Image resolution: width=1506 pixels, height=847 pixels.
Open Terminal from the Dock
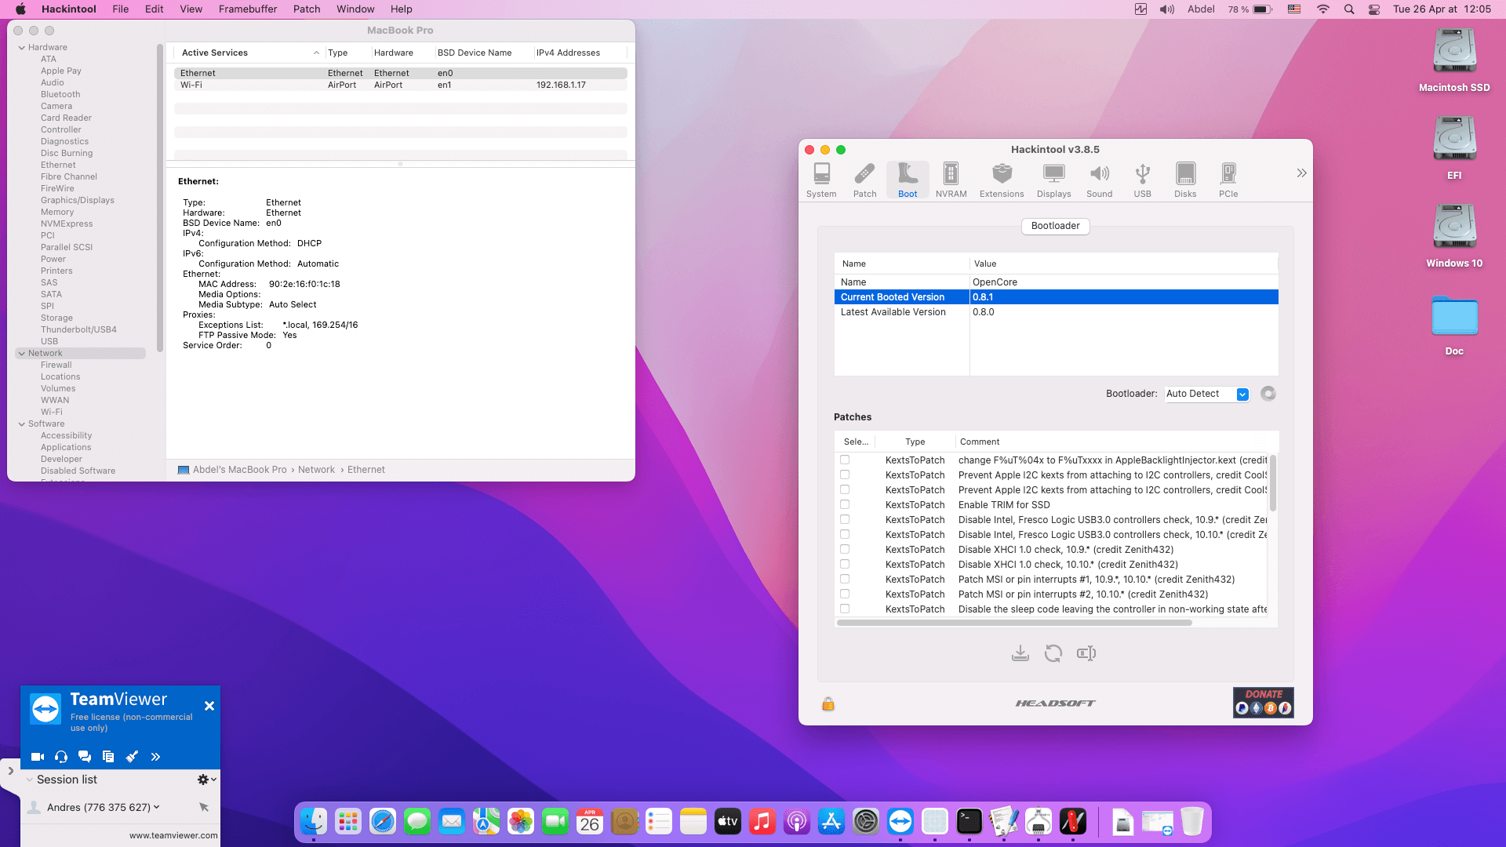click(969, 821)
